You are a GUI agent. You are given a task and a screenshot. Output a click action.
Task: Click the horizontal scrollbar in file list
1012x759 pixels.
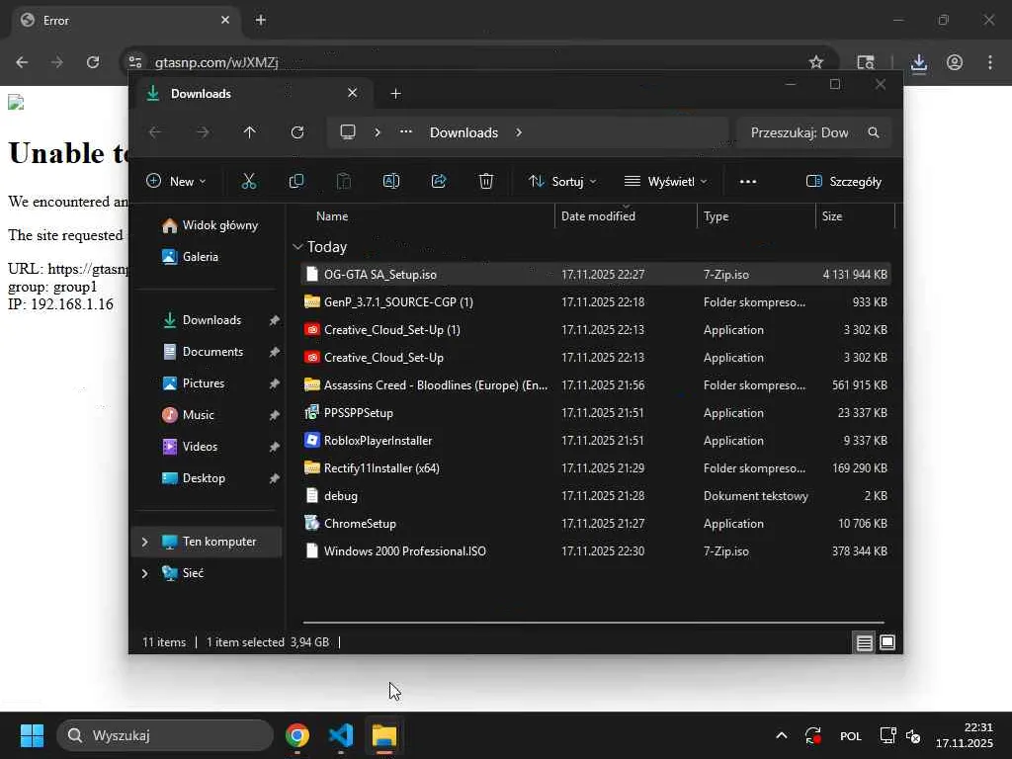593,623
